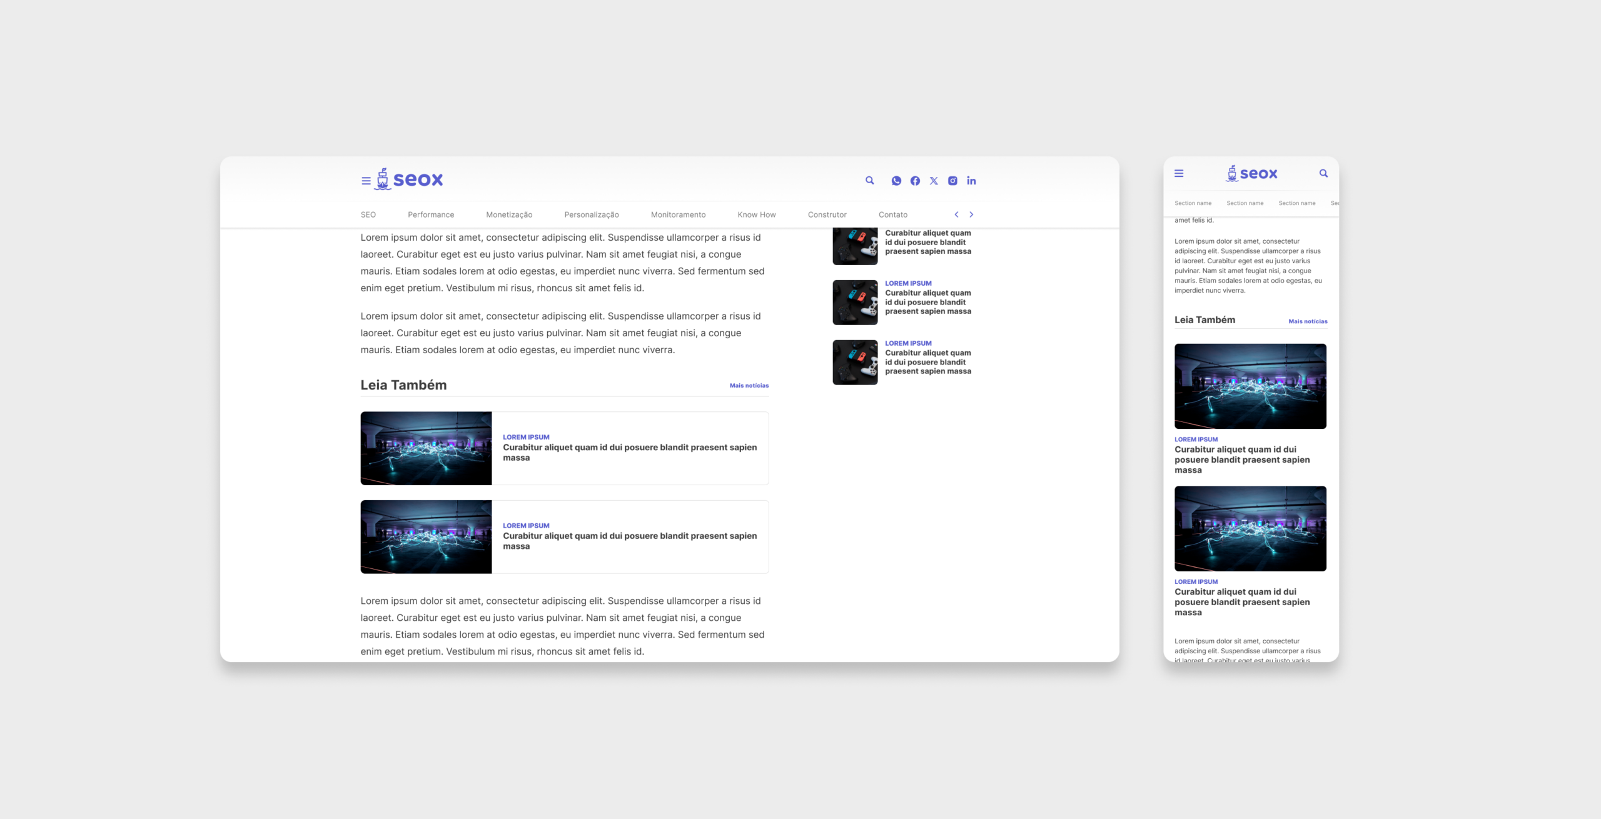
Task: Click desktop Mais notícias link
Action: (749, 386)
